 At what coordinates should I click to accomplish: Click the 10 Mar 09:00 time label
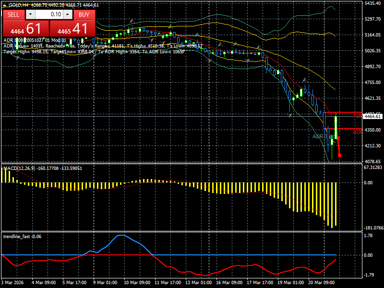(137, 282)
